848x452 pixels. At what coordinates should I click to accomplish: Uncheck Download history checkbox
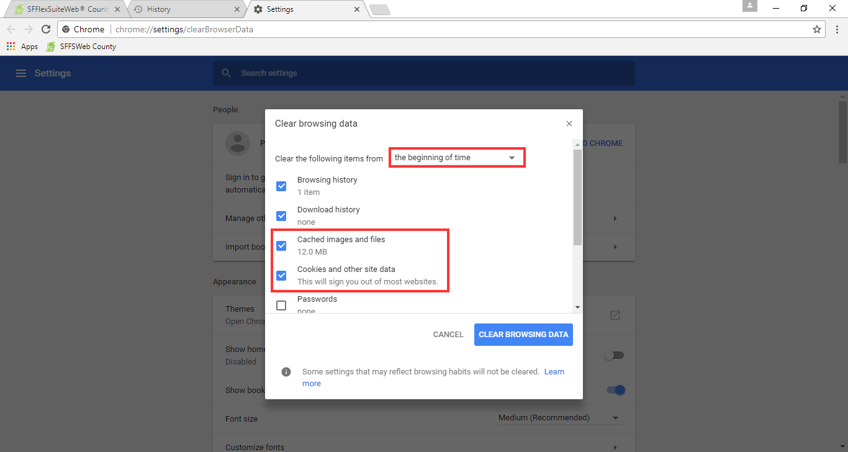[x=281, y=216]
